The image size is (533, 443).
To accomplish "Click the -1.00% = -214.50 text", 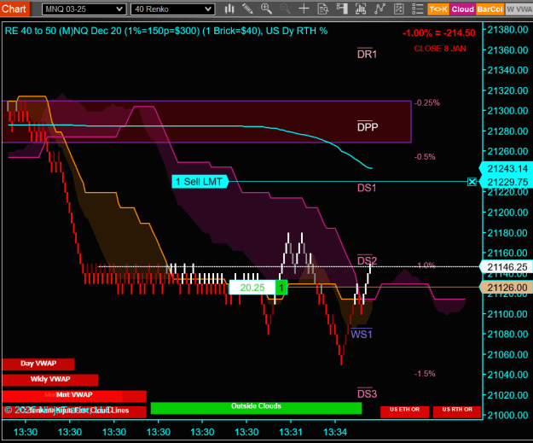I will [439, 33].
